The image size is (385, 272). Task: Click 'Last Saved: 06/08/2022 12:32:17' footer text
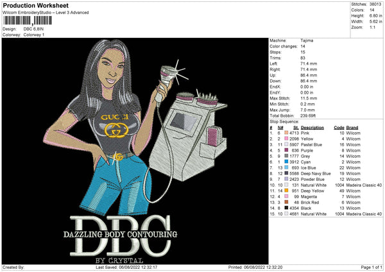126,267
